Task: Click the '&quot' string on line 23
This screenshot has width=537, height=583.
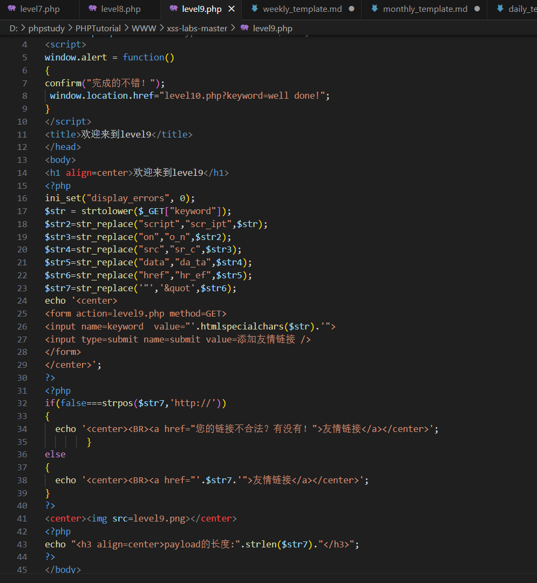Action: click(178, 288)
